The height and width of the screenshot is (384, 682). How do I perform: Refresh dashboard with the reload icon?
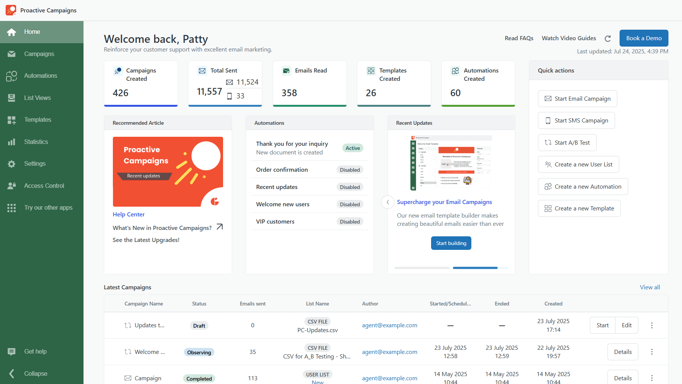(x=608, y=38)
